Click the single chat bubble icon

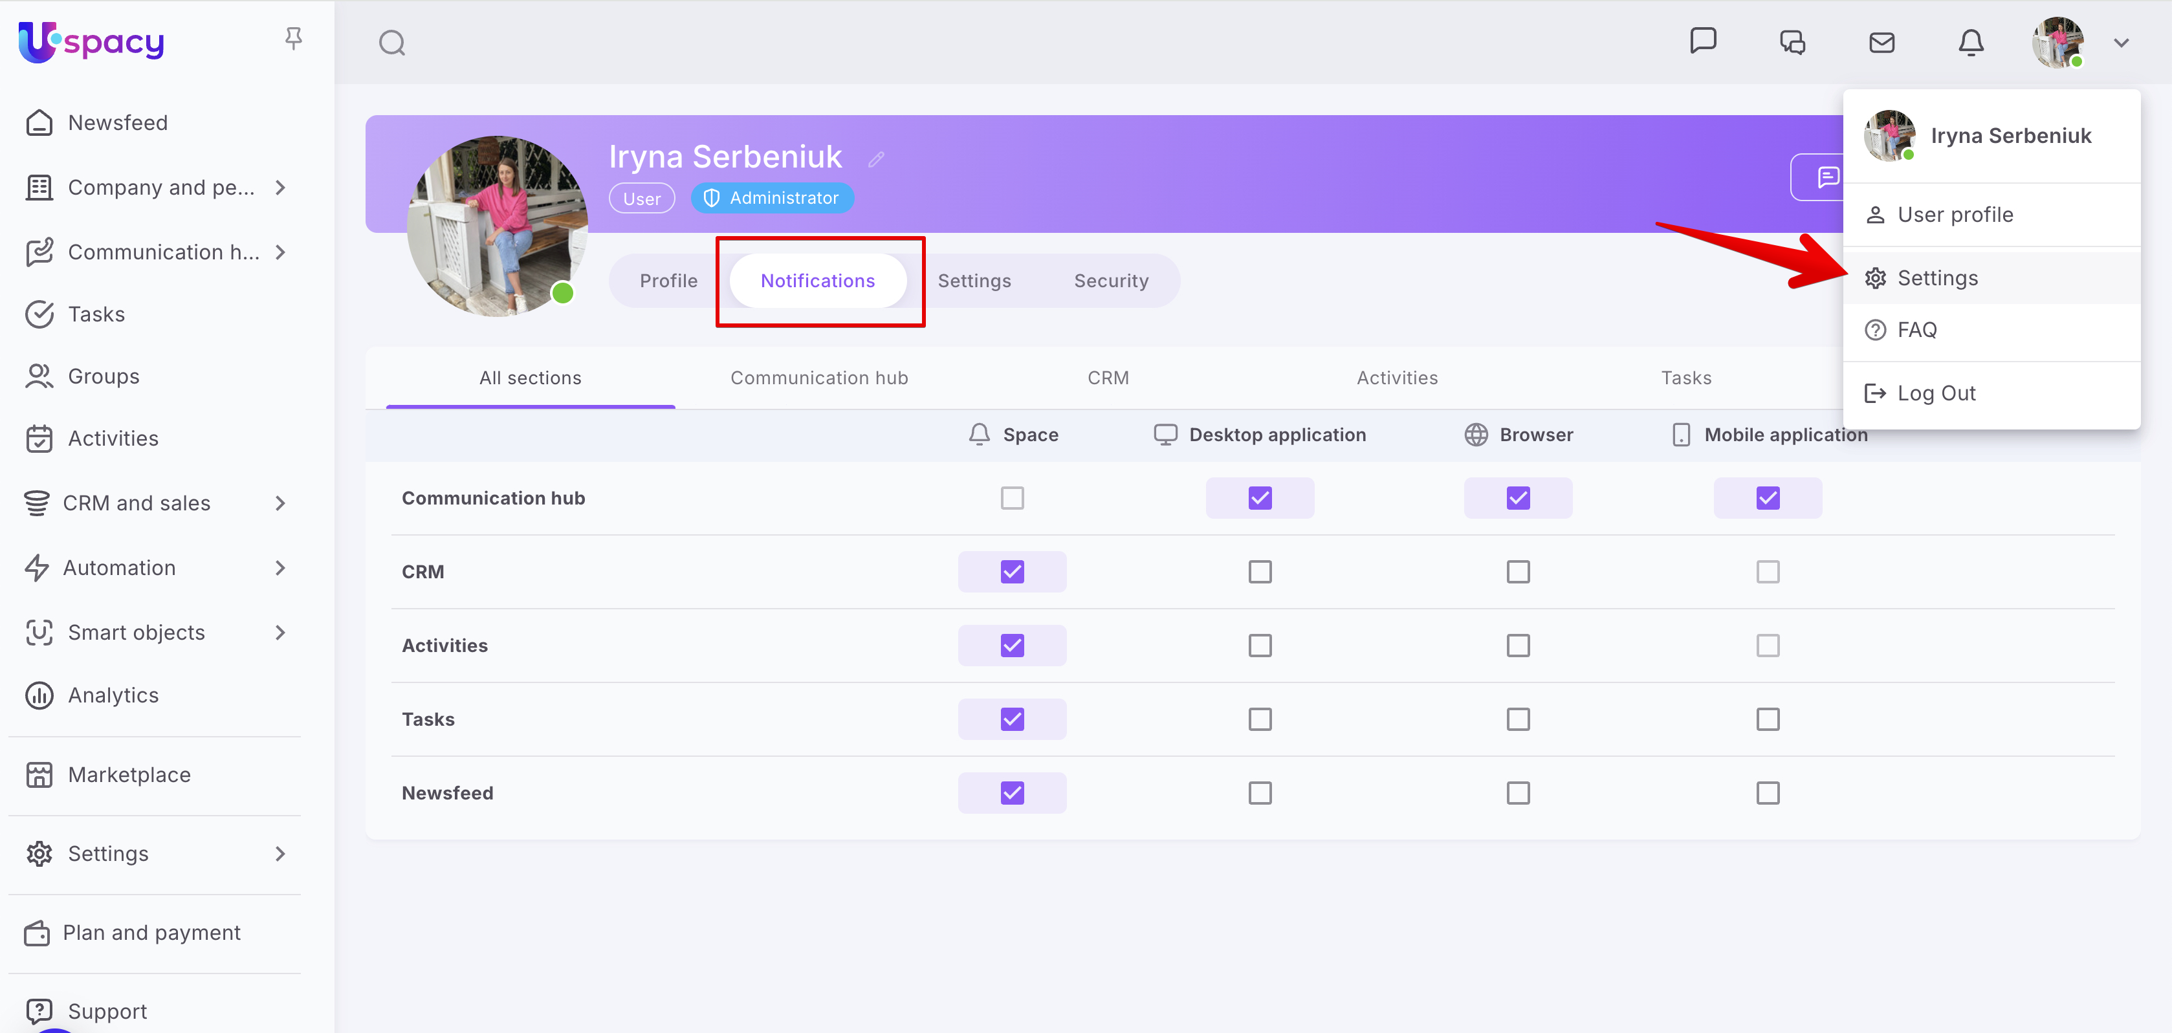pyautogui.click(x=1702, y=41)
